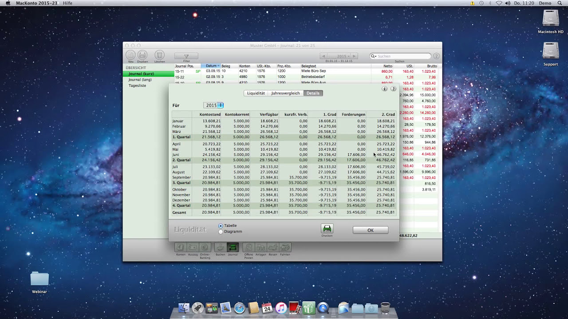Screen dimensions: 568x319
Task: Open the Trash in the Dock
Action: point(385,308)
